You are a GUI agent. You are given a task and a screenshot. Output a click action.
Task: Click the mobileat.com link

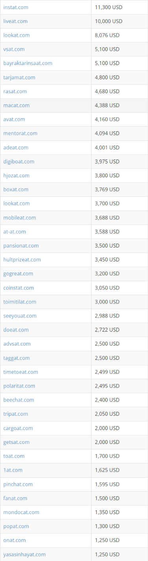coord(19,217)
